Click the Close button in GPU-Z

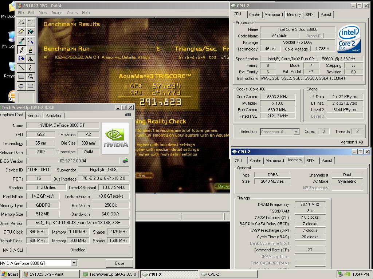coord(119,263)
